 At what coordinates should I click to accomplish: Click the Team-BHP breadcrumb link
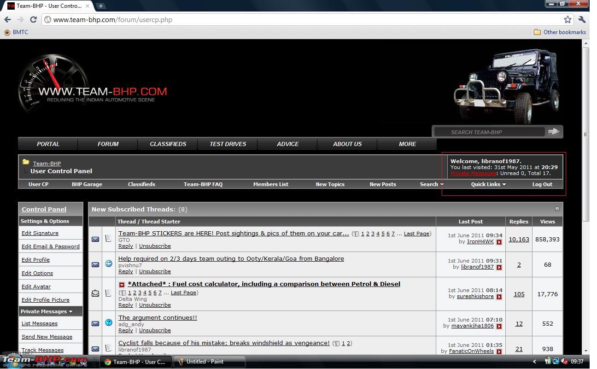pyautogui.click(x=47, y=164)
